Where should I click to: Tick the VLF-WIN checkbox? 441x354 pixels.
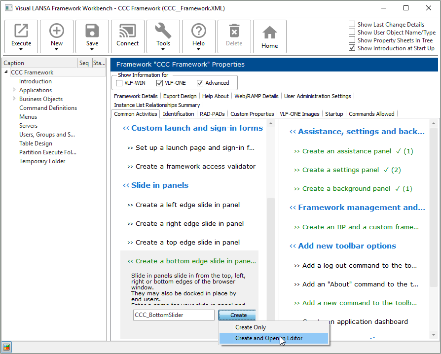pyautogui.click(x=119, y=83)
